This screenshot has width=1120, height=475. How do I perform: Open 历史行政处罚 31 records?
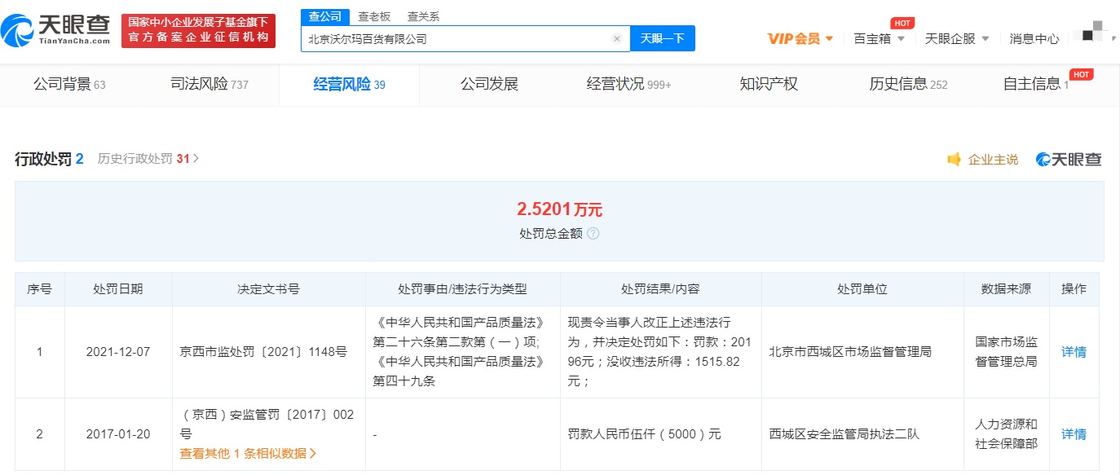coord(148,159)
